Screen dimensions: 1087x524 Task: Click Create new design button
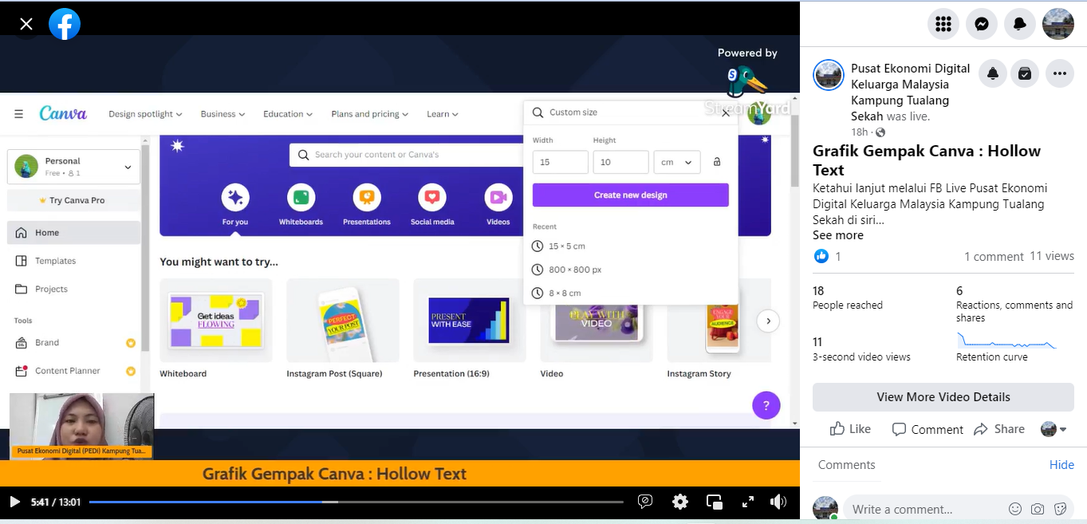[631, 195]
